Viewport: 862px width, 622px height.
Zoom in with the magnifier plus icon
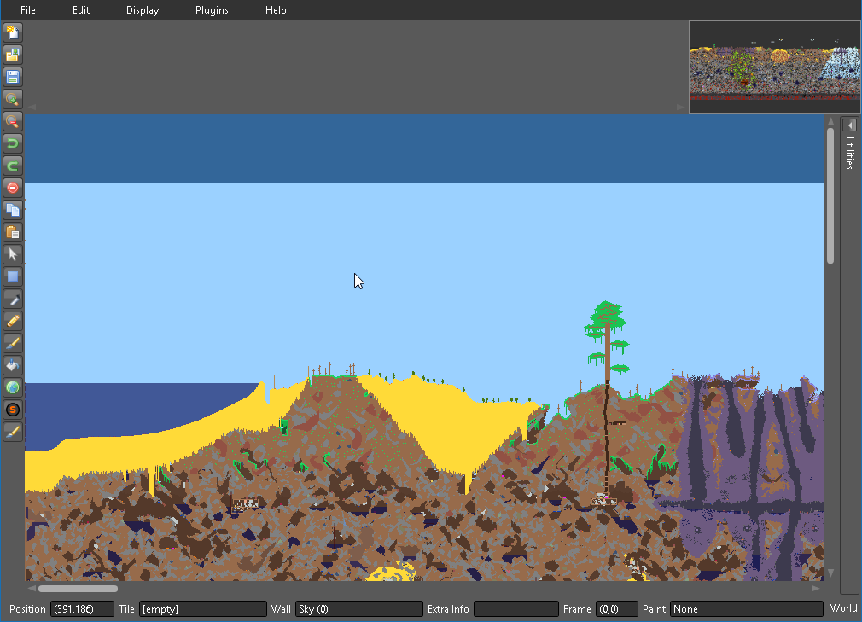coord(13,99)
